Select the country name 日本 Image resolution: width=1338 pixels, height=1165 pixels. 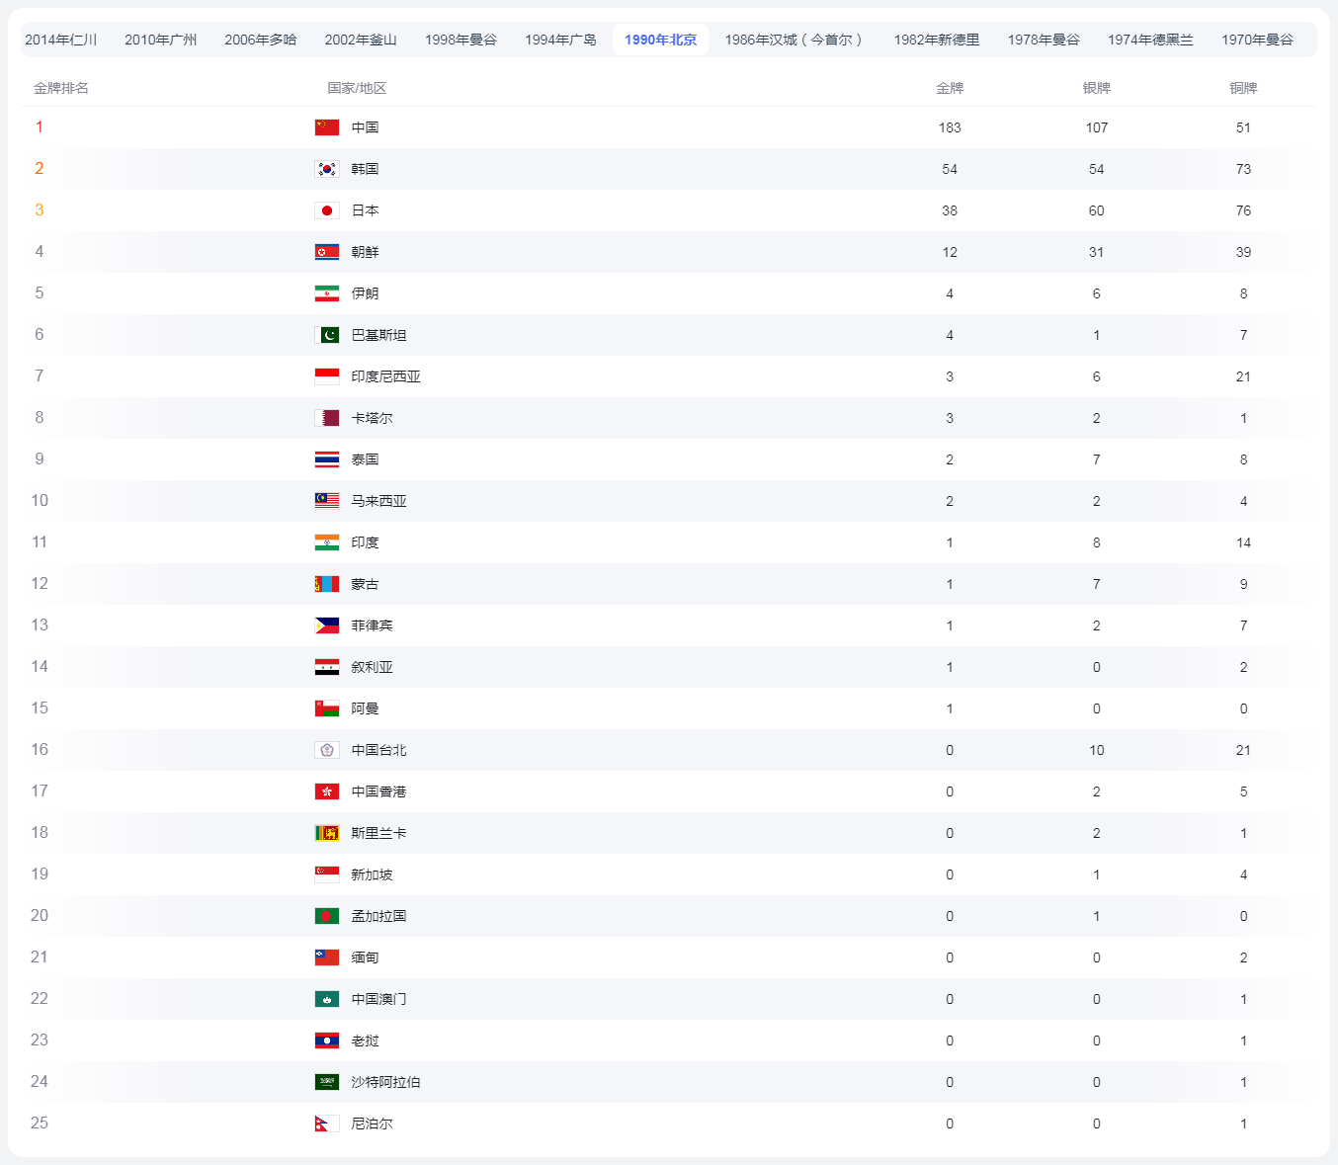[x=366, y=210]
